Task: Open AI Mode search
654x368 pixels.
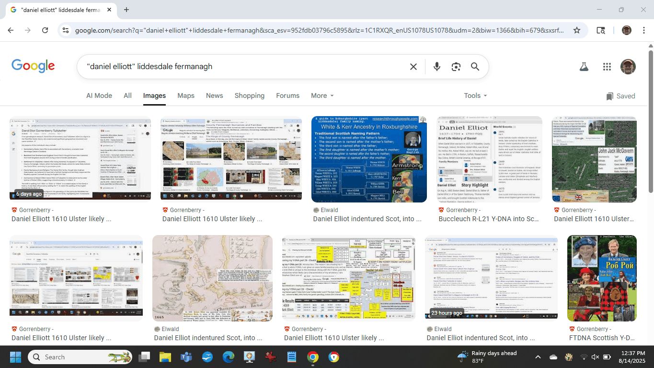Action: (x=99, y=95)
